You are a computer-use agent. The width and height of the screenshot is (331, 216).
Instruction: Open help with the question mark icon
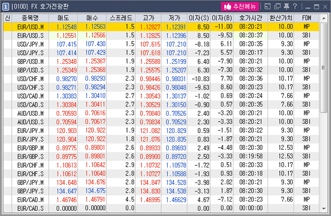295,6
